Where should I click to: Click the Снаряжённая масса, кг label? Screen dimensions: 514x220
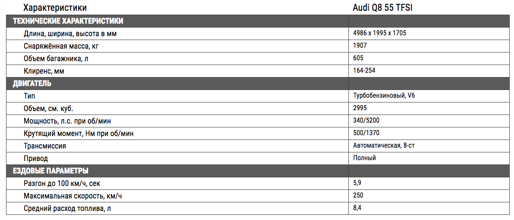click(62, 46)
